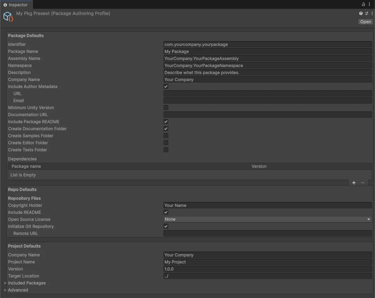375x298 pixels.
Task: Enable Create Tests Folder checkbox
Action: coord(166,150)
